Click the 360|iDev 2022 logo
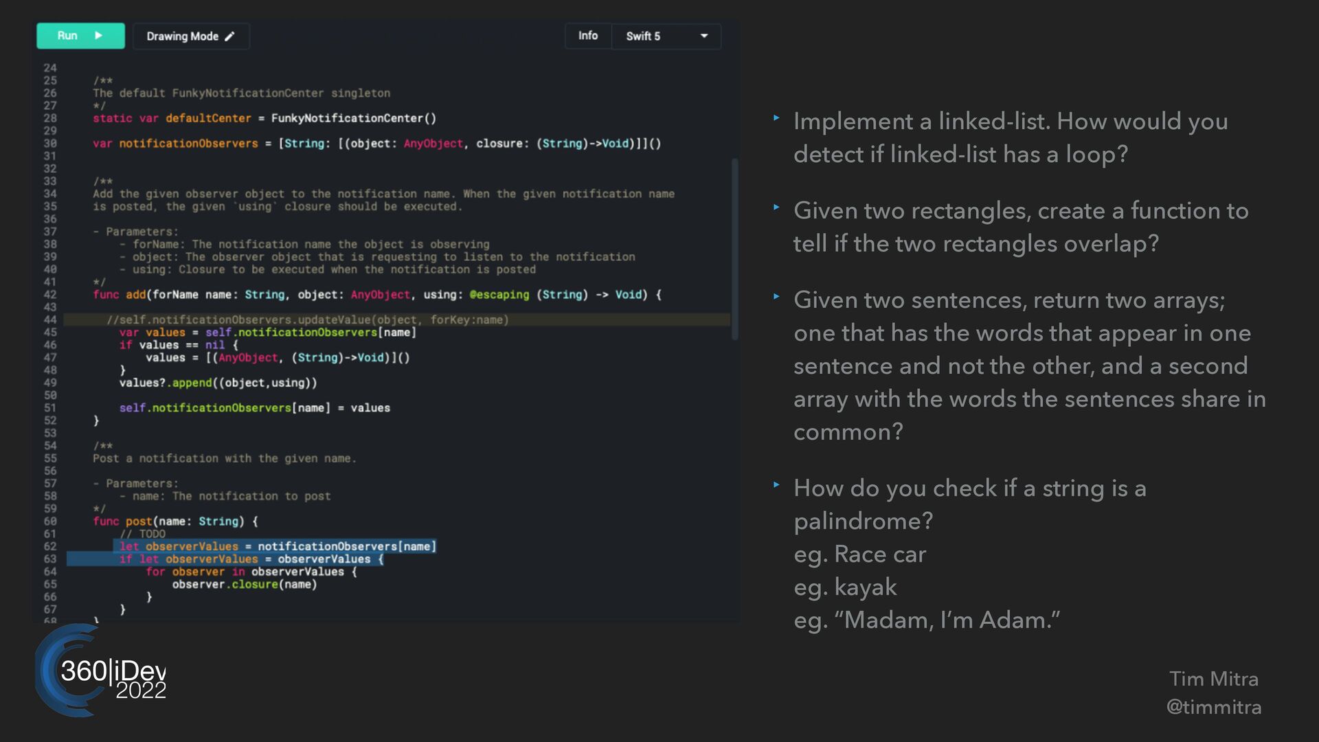Viewport: 1319px width, 742px height. pos(101,671)
